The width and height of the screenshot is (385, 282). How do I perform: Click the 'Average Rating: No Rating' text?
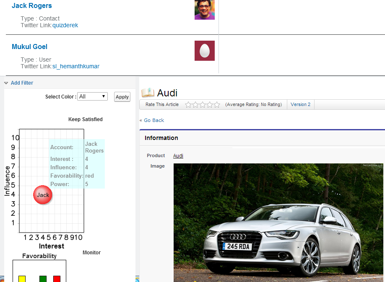253,104
